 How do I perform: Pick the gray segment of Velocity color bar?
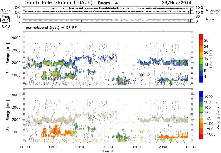pos(201,115)
